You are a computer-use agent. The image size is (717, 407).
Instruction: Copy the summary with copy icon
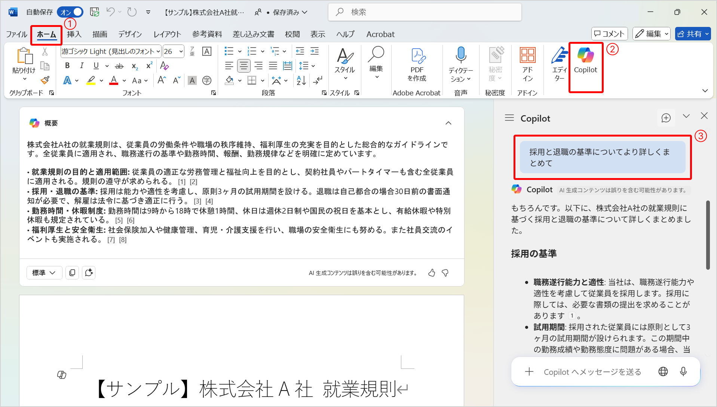72,273
